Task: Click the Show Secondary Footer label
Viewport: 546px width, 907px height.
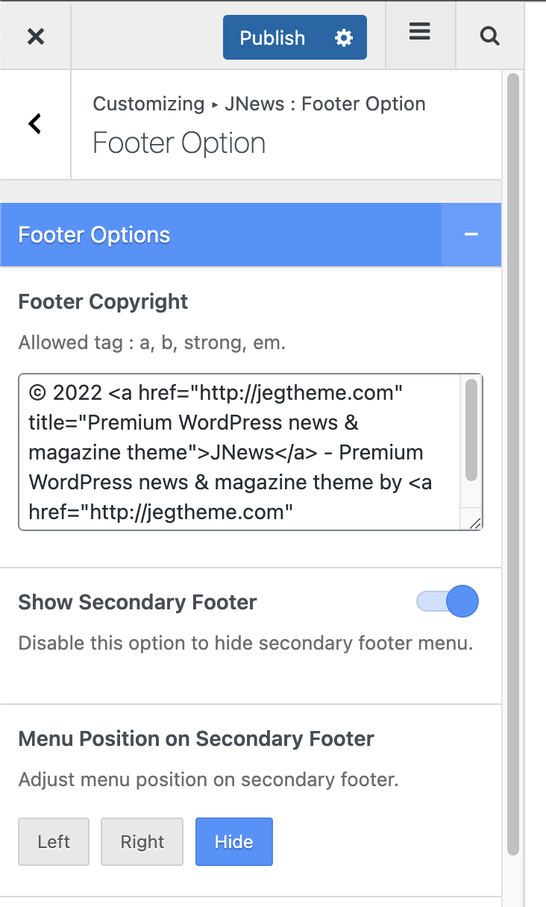Action: tap(137, 602)
